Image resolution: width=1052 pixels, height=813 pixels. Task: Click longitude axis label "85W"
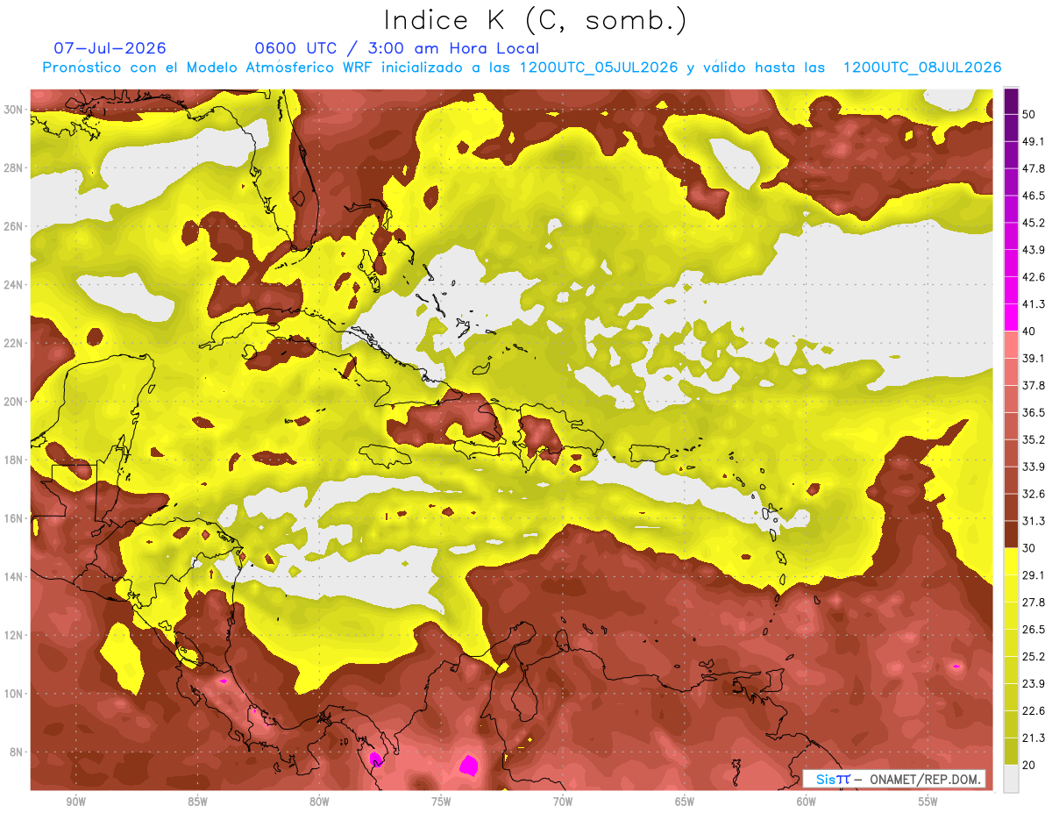[197, 802]
